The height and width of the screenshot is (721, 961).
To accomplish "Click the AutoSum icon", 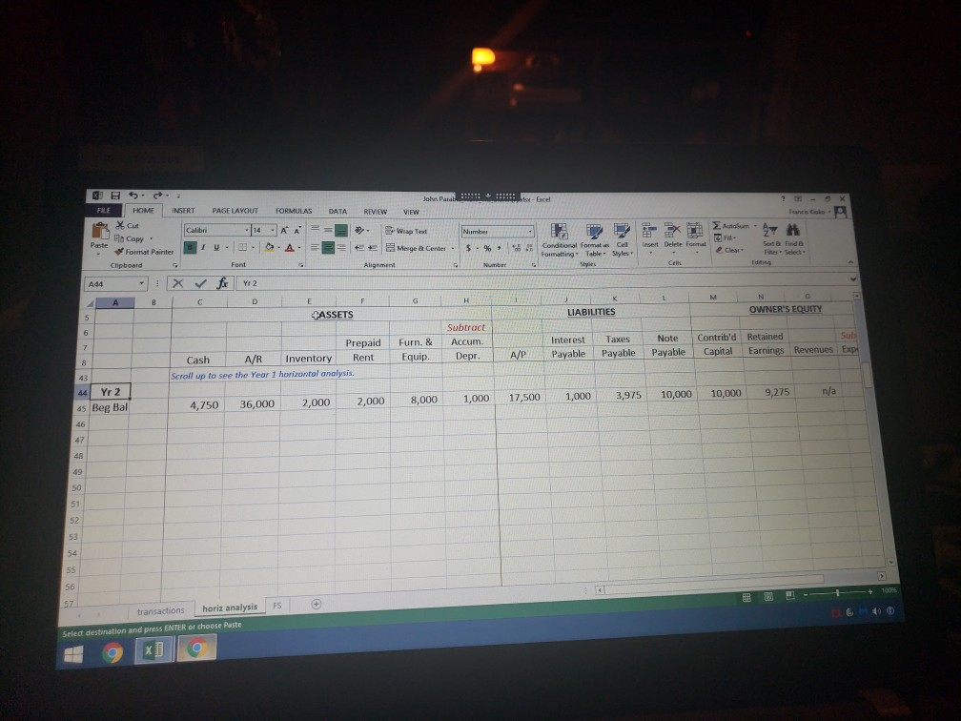I will 718,226.
